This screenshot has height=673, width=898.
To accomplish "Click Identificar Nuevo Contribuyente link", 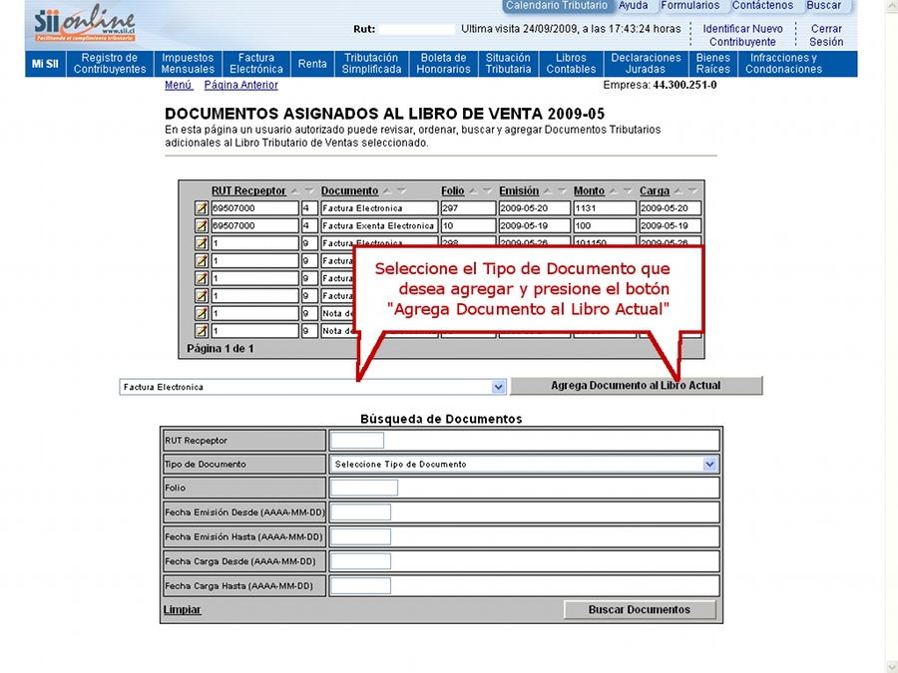I will [742, 35].
